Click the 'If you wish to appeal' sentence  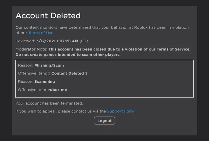tap(75, 111)
